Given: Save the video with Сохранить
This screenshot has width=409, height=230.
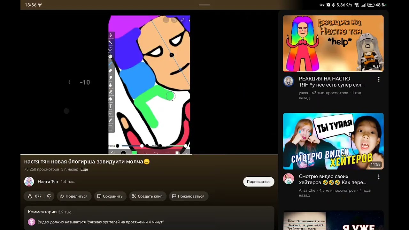Looking at the screenshot, I should click(x=110, y=196).
